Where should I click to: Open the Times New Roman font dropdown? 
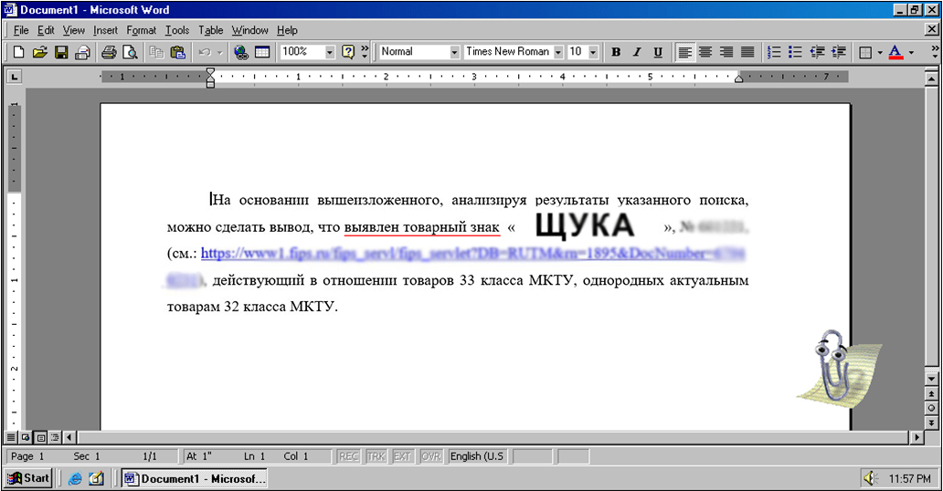(x=558, y=52)
